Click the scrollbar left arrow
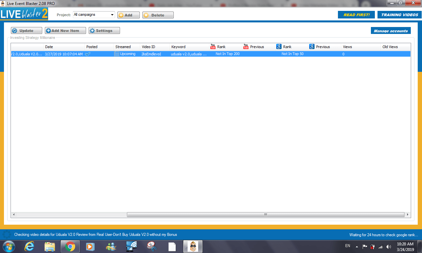The width and height of the screenshot is (422, 253). [x=14, y=214]
